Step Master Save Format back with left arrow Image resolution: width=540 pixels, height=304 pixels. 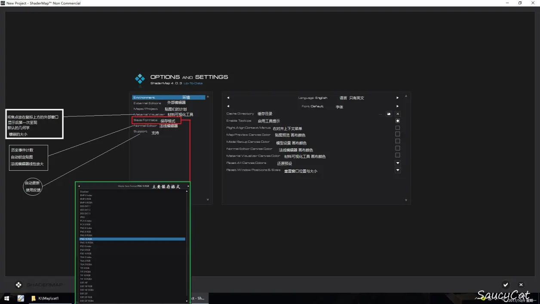[x=79, y=186]
